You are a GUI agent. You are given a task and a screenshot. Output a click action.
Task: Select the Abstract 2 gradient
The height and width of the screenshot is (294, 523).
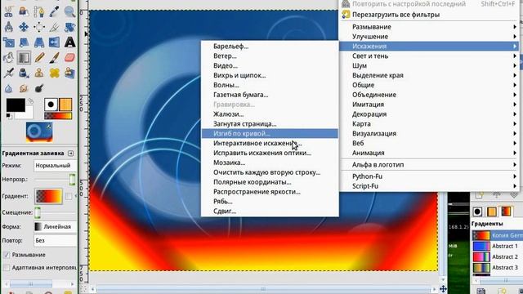(x=498, y=256)
